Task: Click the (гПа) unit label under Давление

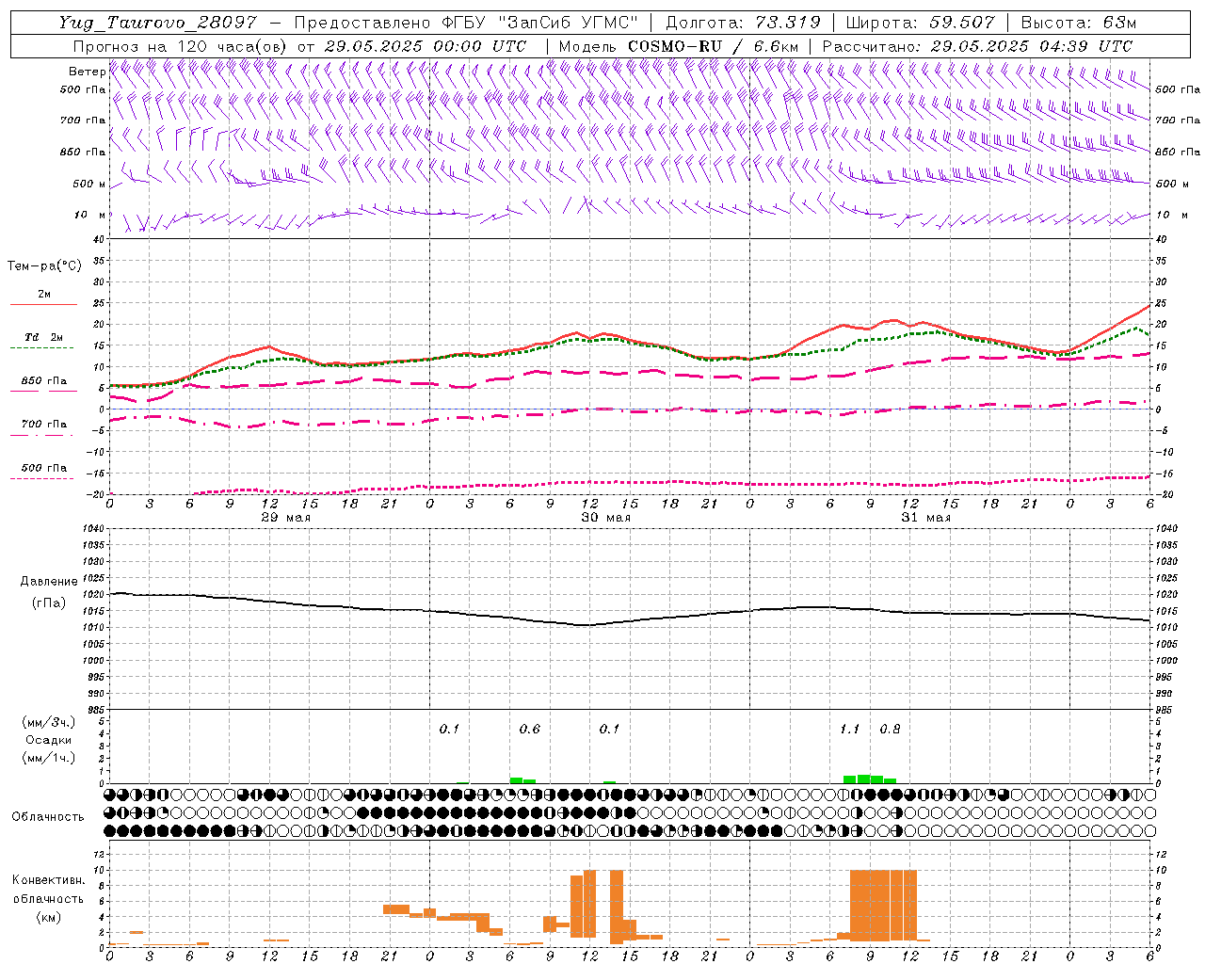Action: point(49,602)
